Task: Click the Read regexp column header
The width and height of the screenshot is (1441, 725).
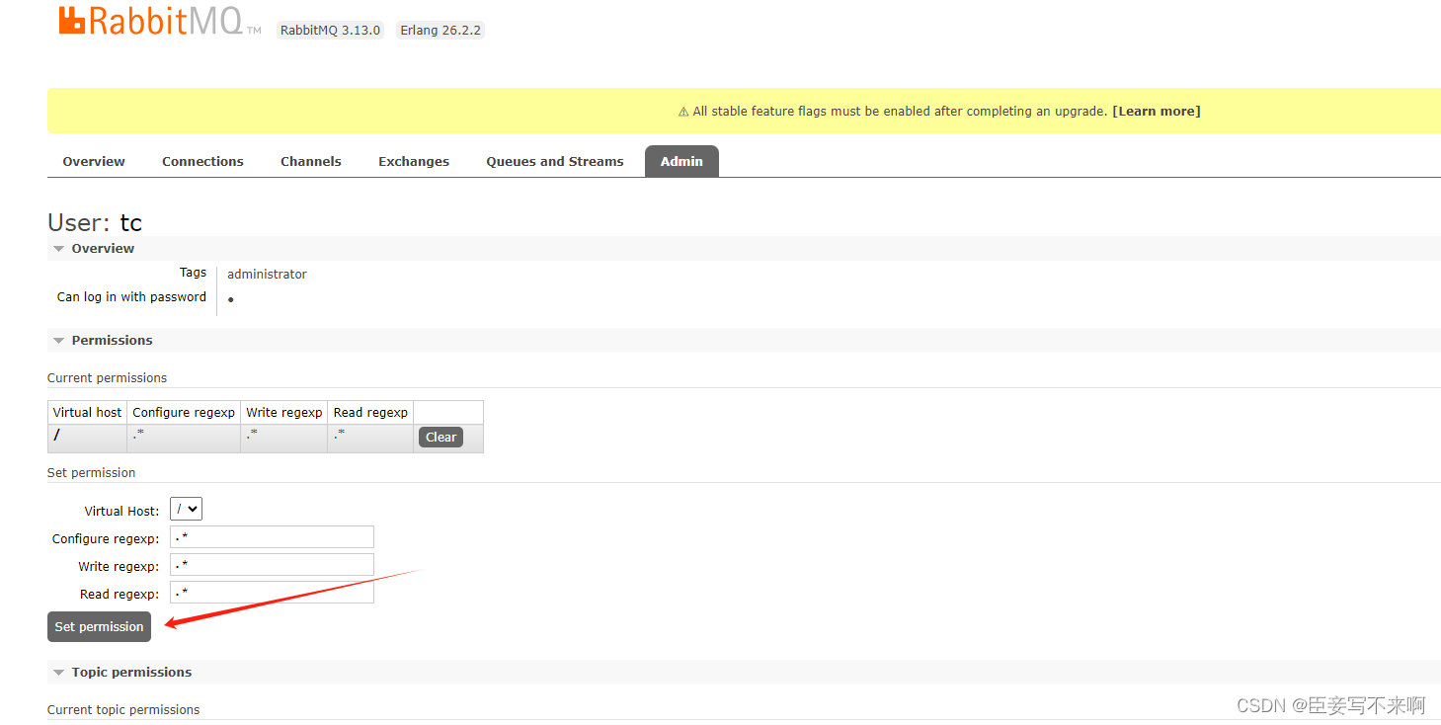Action: [370, 412]
